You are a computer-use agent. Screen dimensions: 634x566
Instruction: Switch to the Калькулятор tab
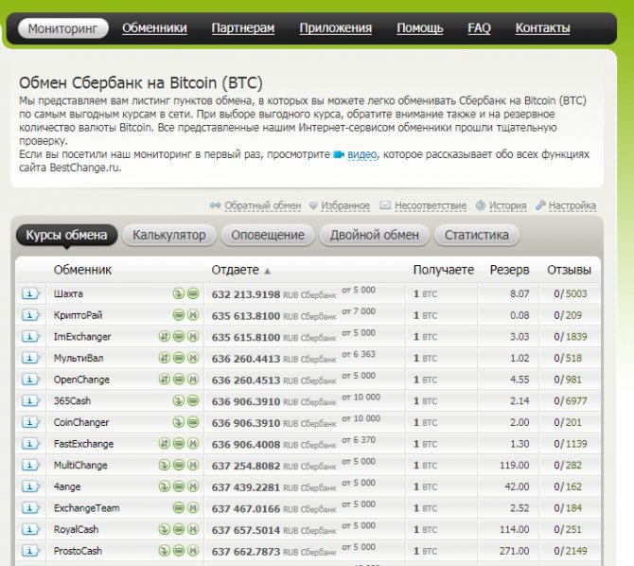(168, 235)
